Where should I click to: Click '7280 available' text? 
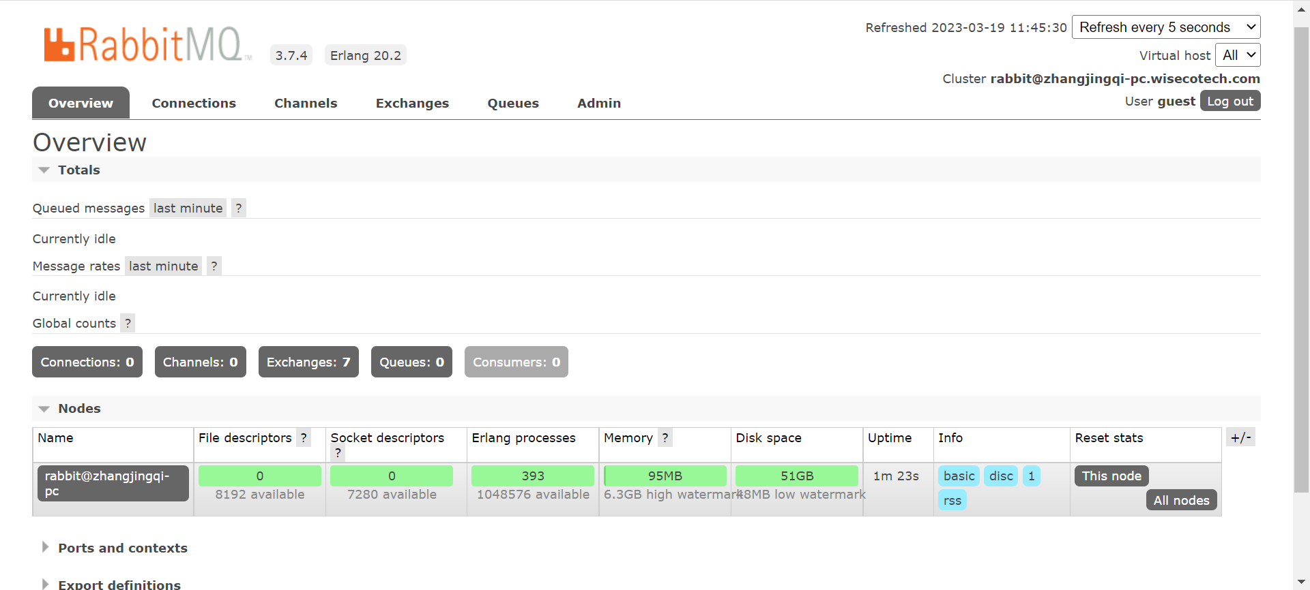click(x=392, y=494)
